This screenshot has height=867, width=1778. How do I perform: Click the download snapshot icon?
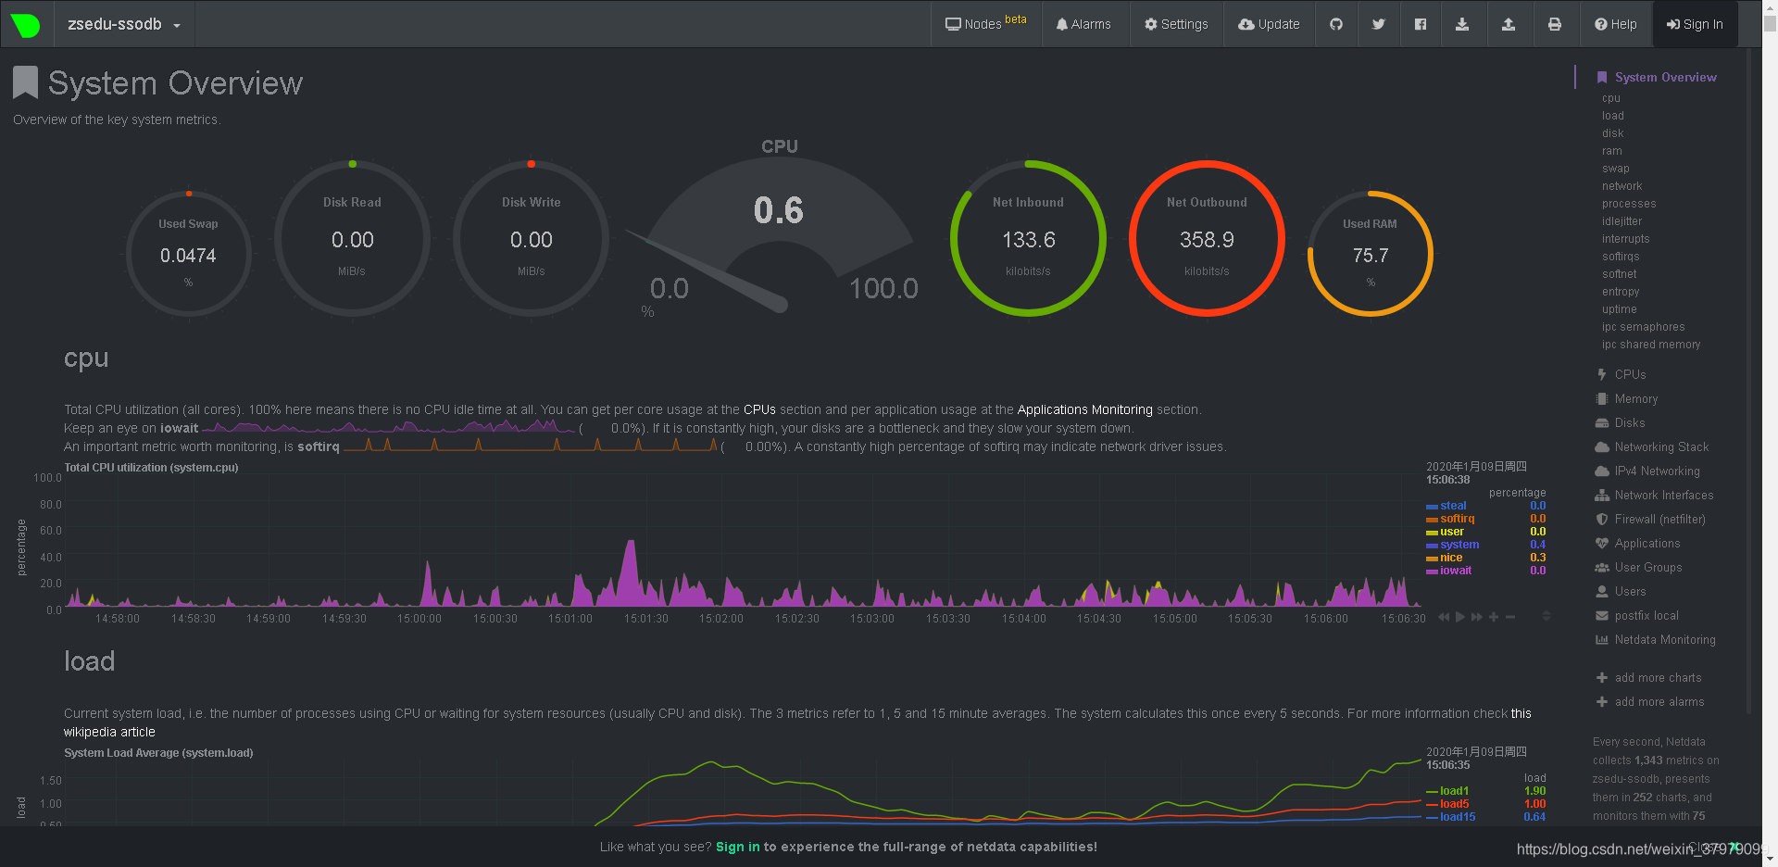tap(1462, 24)
